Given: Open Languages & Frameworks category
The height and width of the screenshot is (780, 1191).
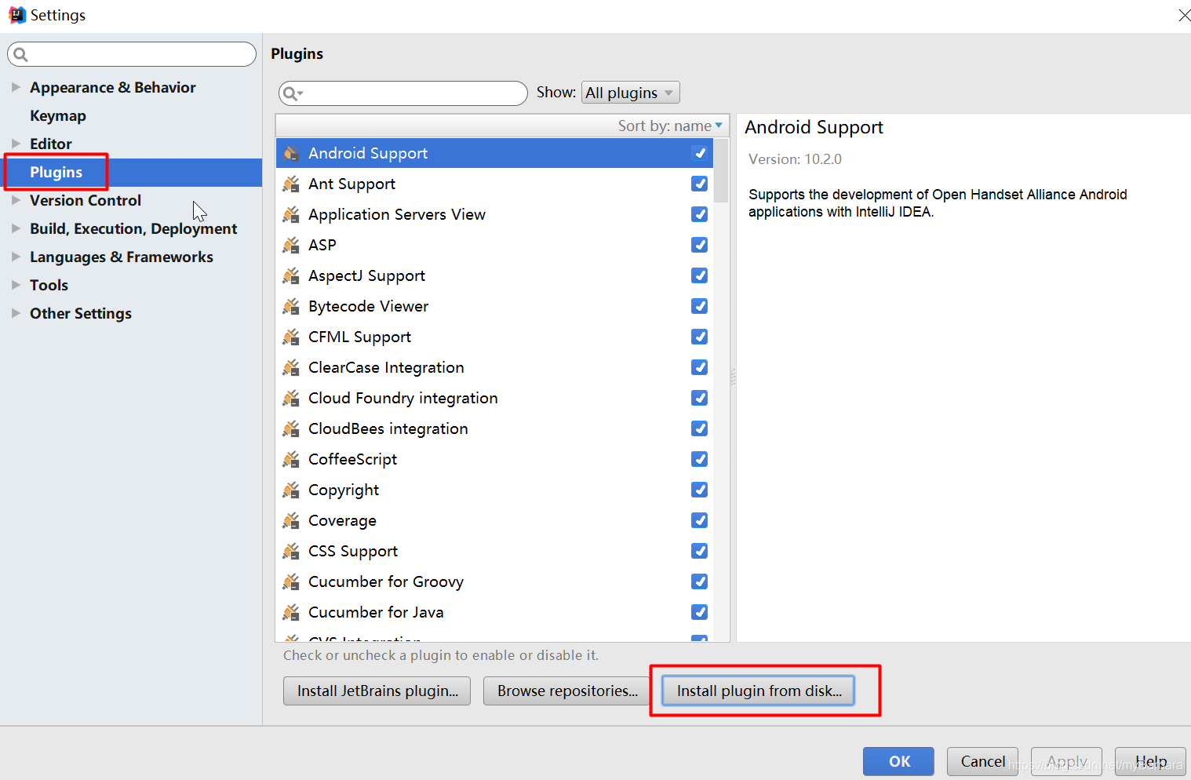Looking at the screenshot, I should (122, 257).
